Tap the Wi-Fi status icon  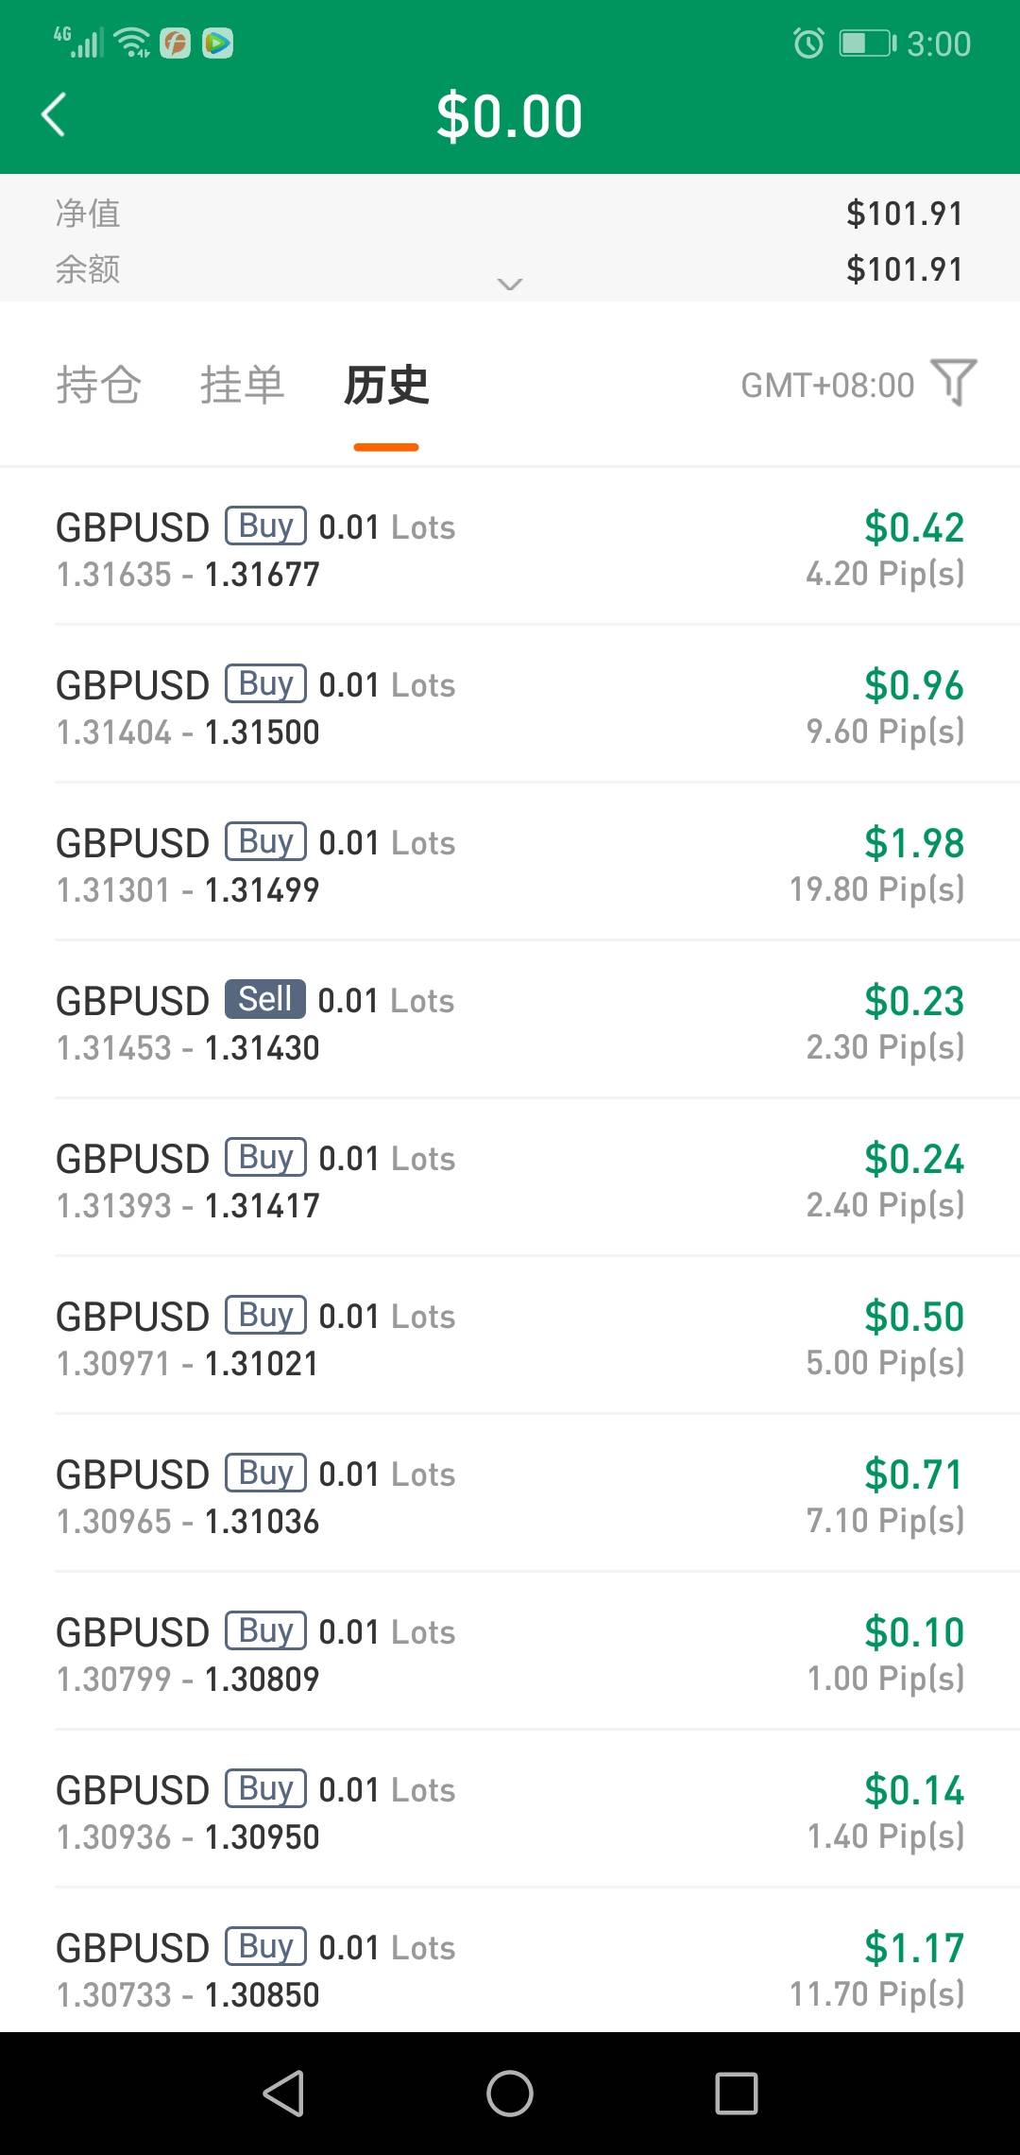[x=131, y=43]
